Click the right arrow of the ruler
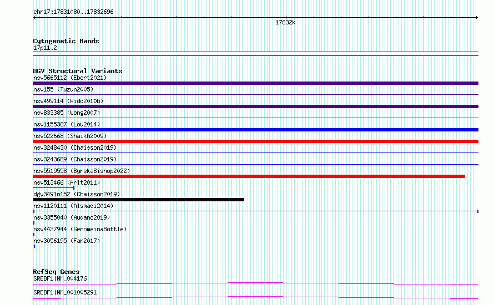 click(x=476, y=18)
